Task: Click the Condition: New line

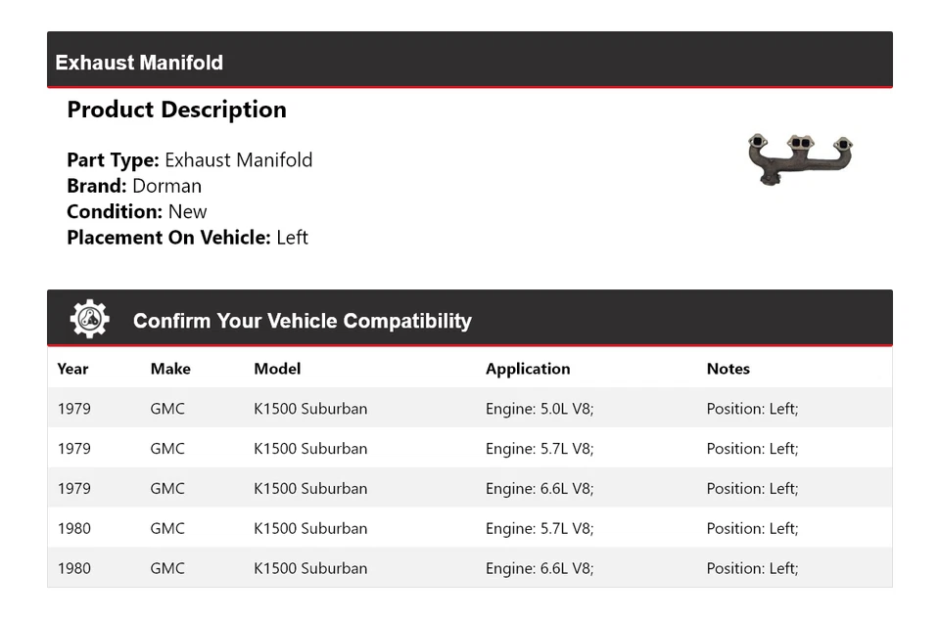Action: 137,211
